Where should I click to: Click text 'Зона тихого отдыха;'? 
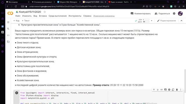(28, 42)
